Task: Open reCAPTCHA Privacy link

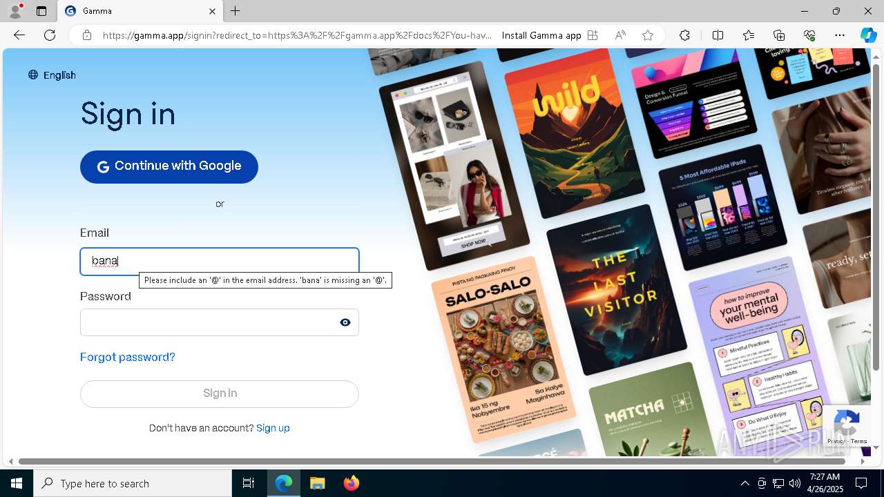Action: click(836, 442)
